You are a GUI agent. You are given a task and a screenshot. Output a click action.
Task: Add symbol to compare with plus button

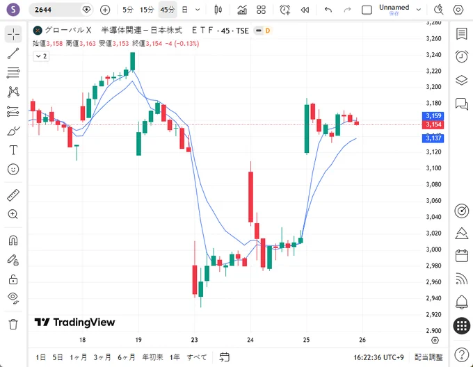point(105,10)
